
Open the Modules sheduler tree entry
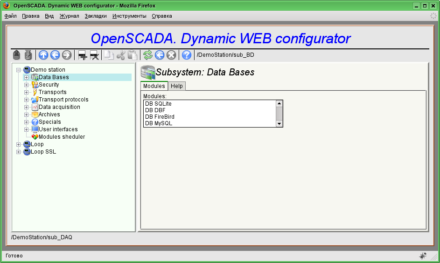(x=62, y=137)
